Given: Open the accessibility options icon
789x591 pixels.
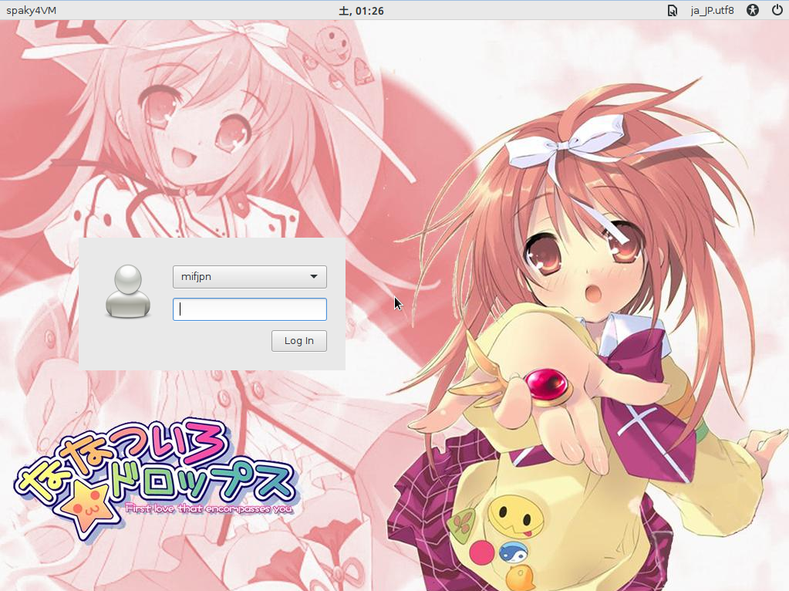Looking at the screenshot, I should point(752,10).
